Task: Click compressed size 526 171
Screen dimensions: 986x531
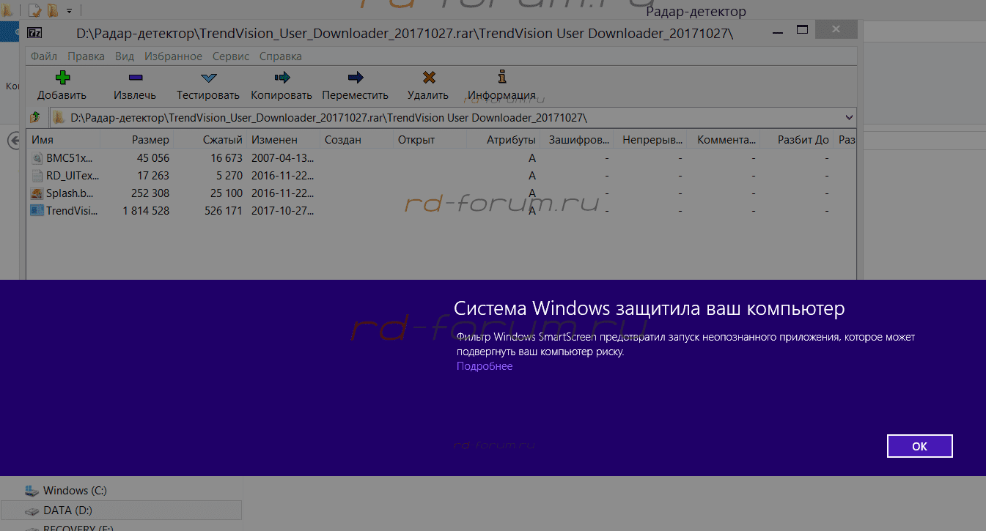Action: (x=223, y=211)
